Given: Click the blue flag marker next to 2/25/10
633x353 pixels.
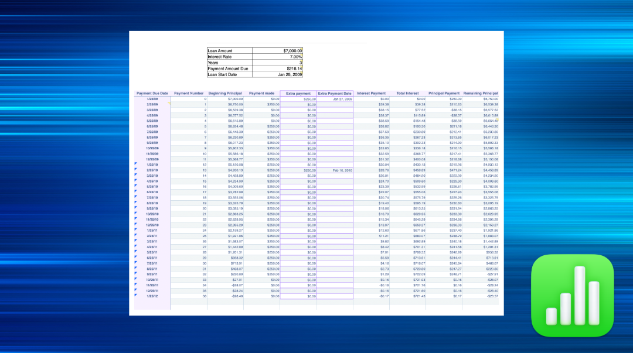Looking at the screenshot, I should pos(135,170).
